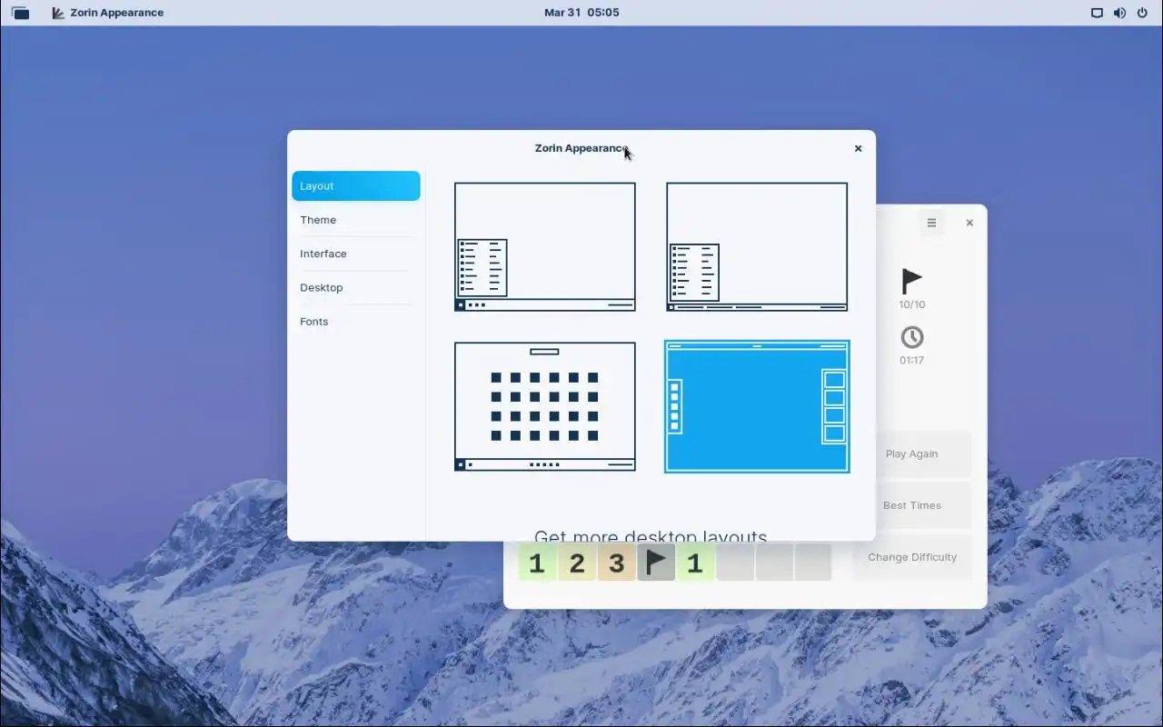1163x727 pixels.
Task: Switch to the Interface section
Action: (x=355, y=254)
